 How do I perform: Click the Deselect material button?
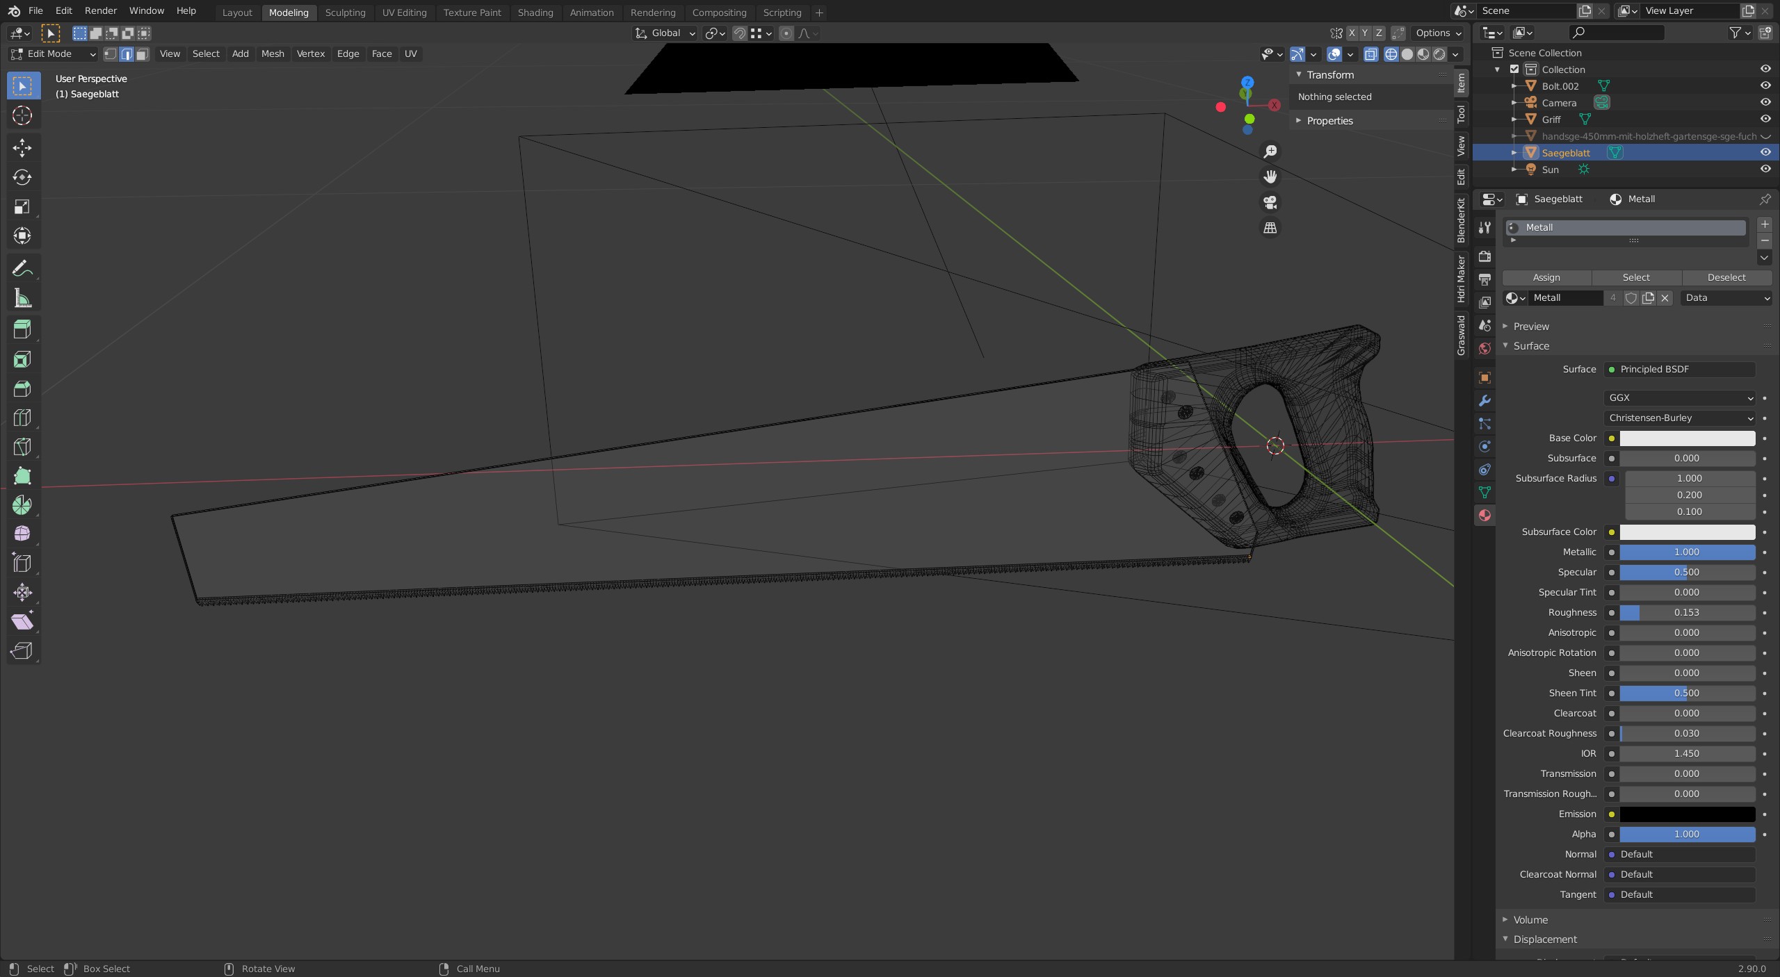[1726, 278]
